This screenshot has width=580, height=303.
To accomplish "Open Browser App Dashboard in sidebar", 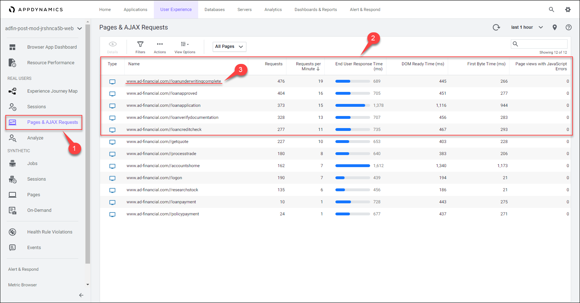I will pos(52,47).
